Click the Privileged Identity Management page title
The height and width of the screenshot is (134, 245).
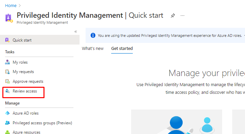[70, 15]
